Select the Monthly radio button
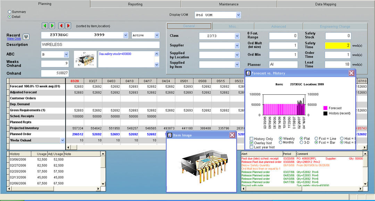Image resolution: width=375 pixels, height=201 pixels. (281, 143)
